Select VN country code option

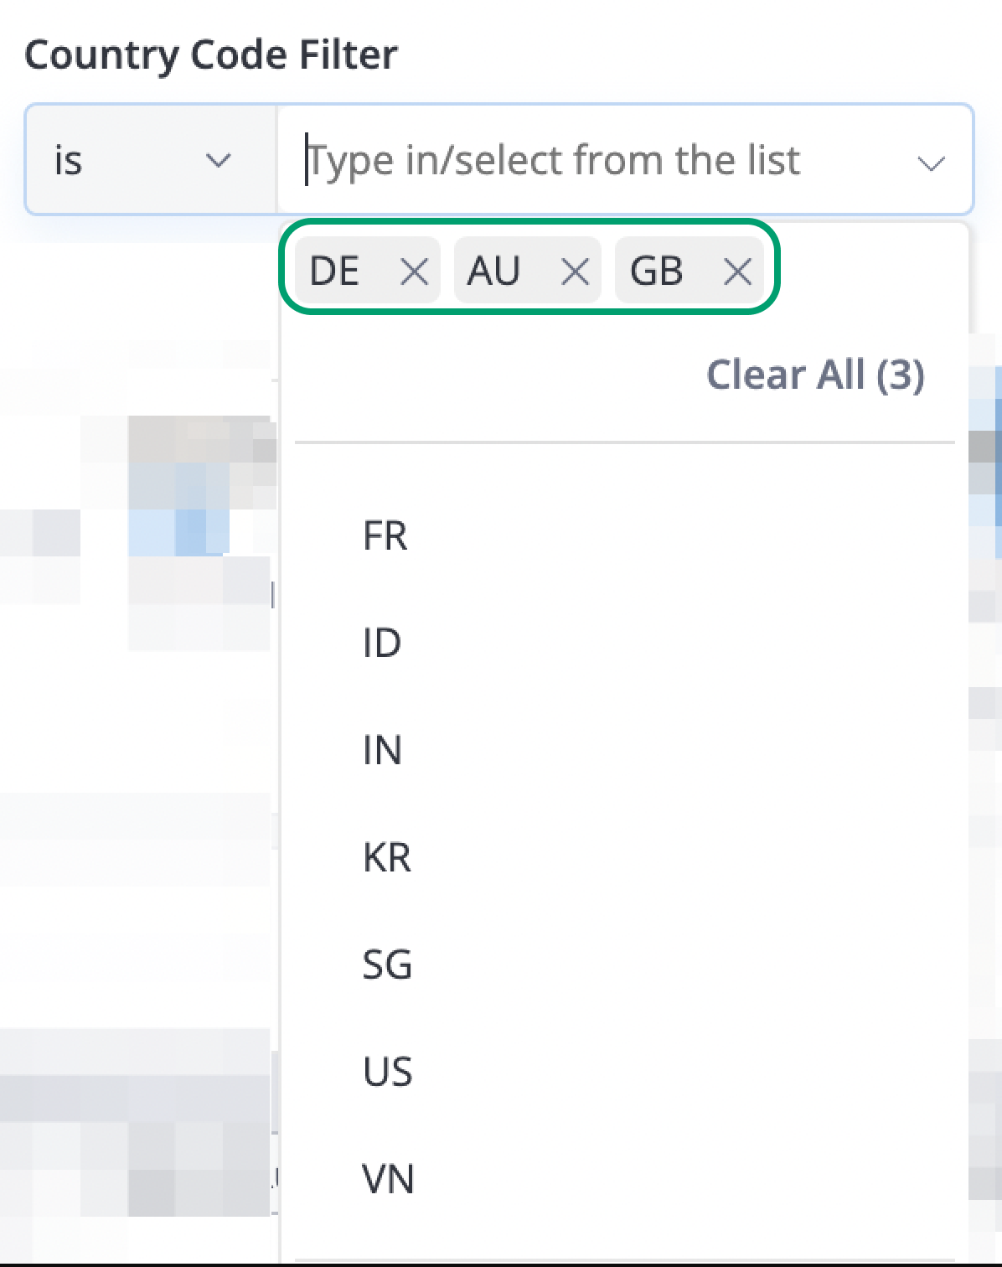pos(624,1179)
